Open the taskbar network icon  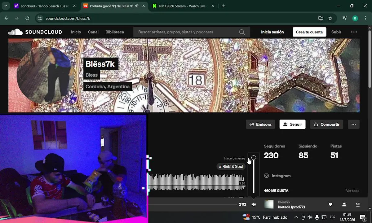tap(324, 217)
